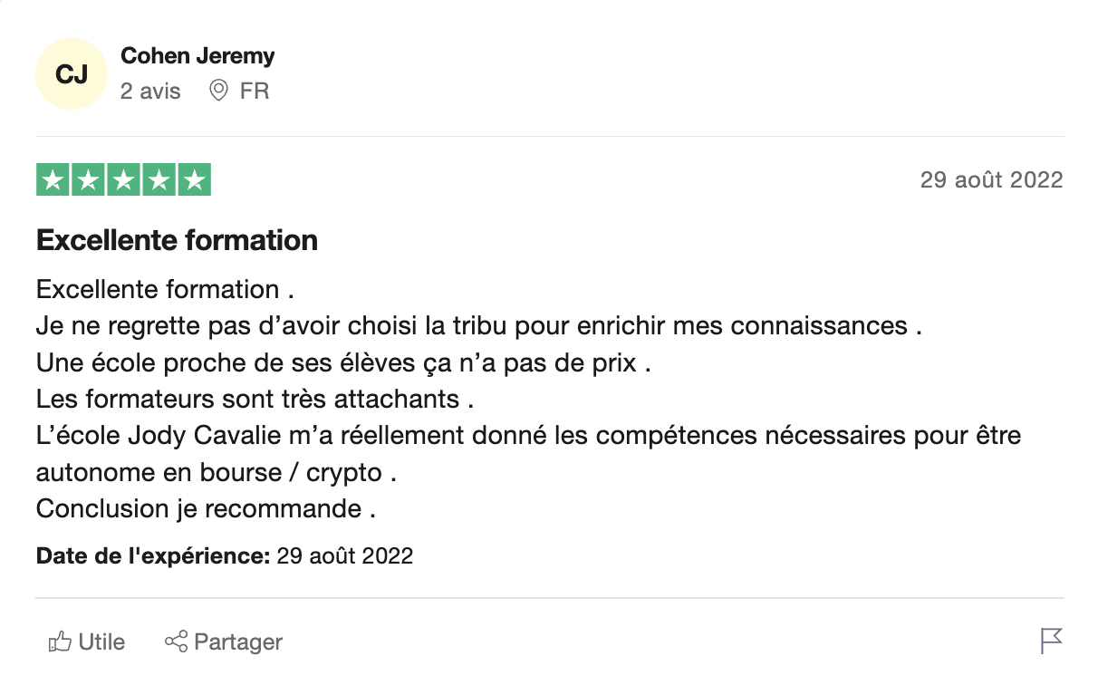Click the "Conclusion je recommande" sentence
This screenshot has height=685, width=1098.
[206, 508]
